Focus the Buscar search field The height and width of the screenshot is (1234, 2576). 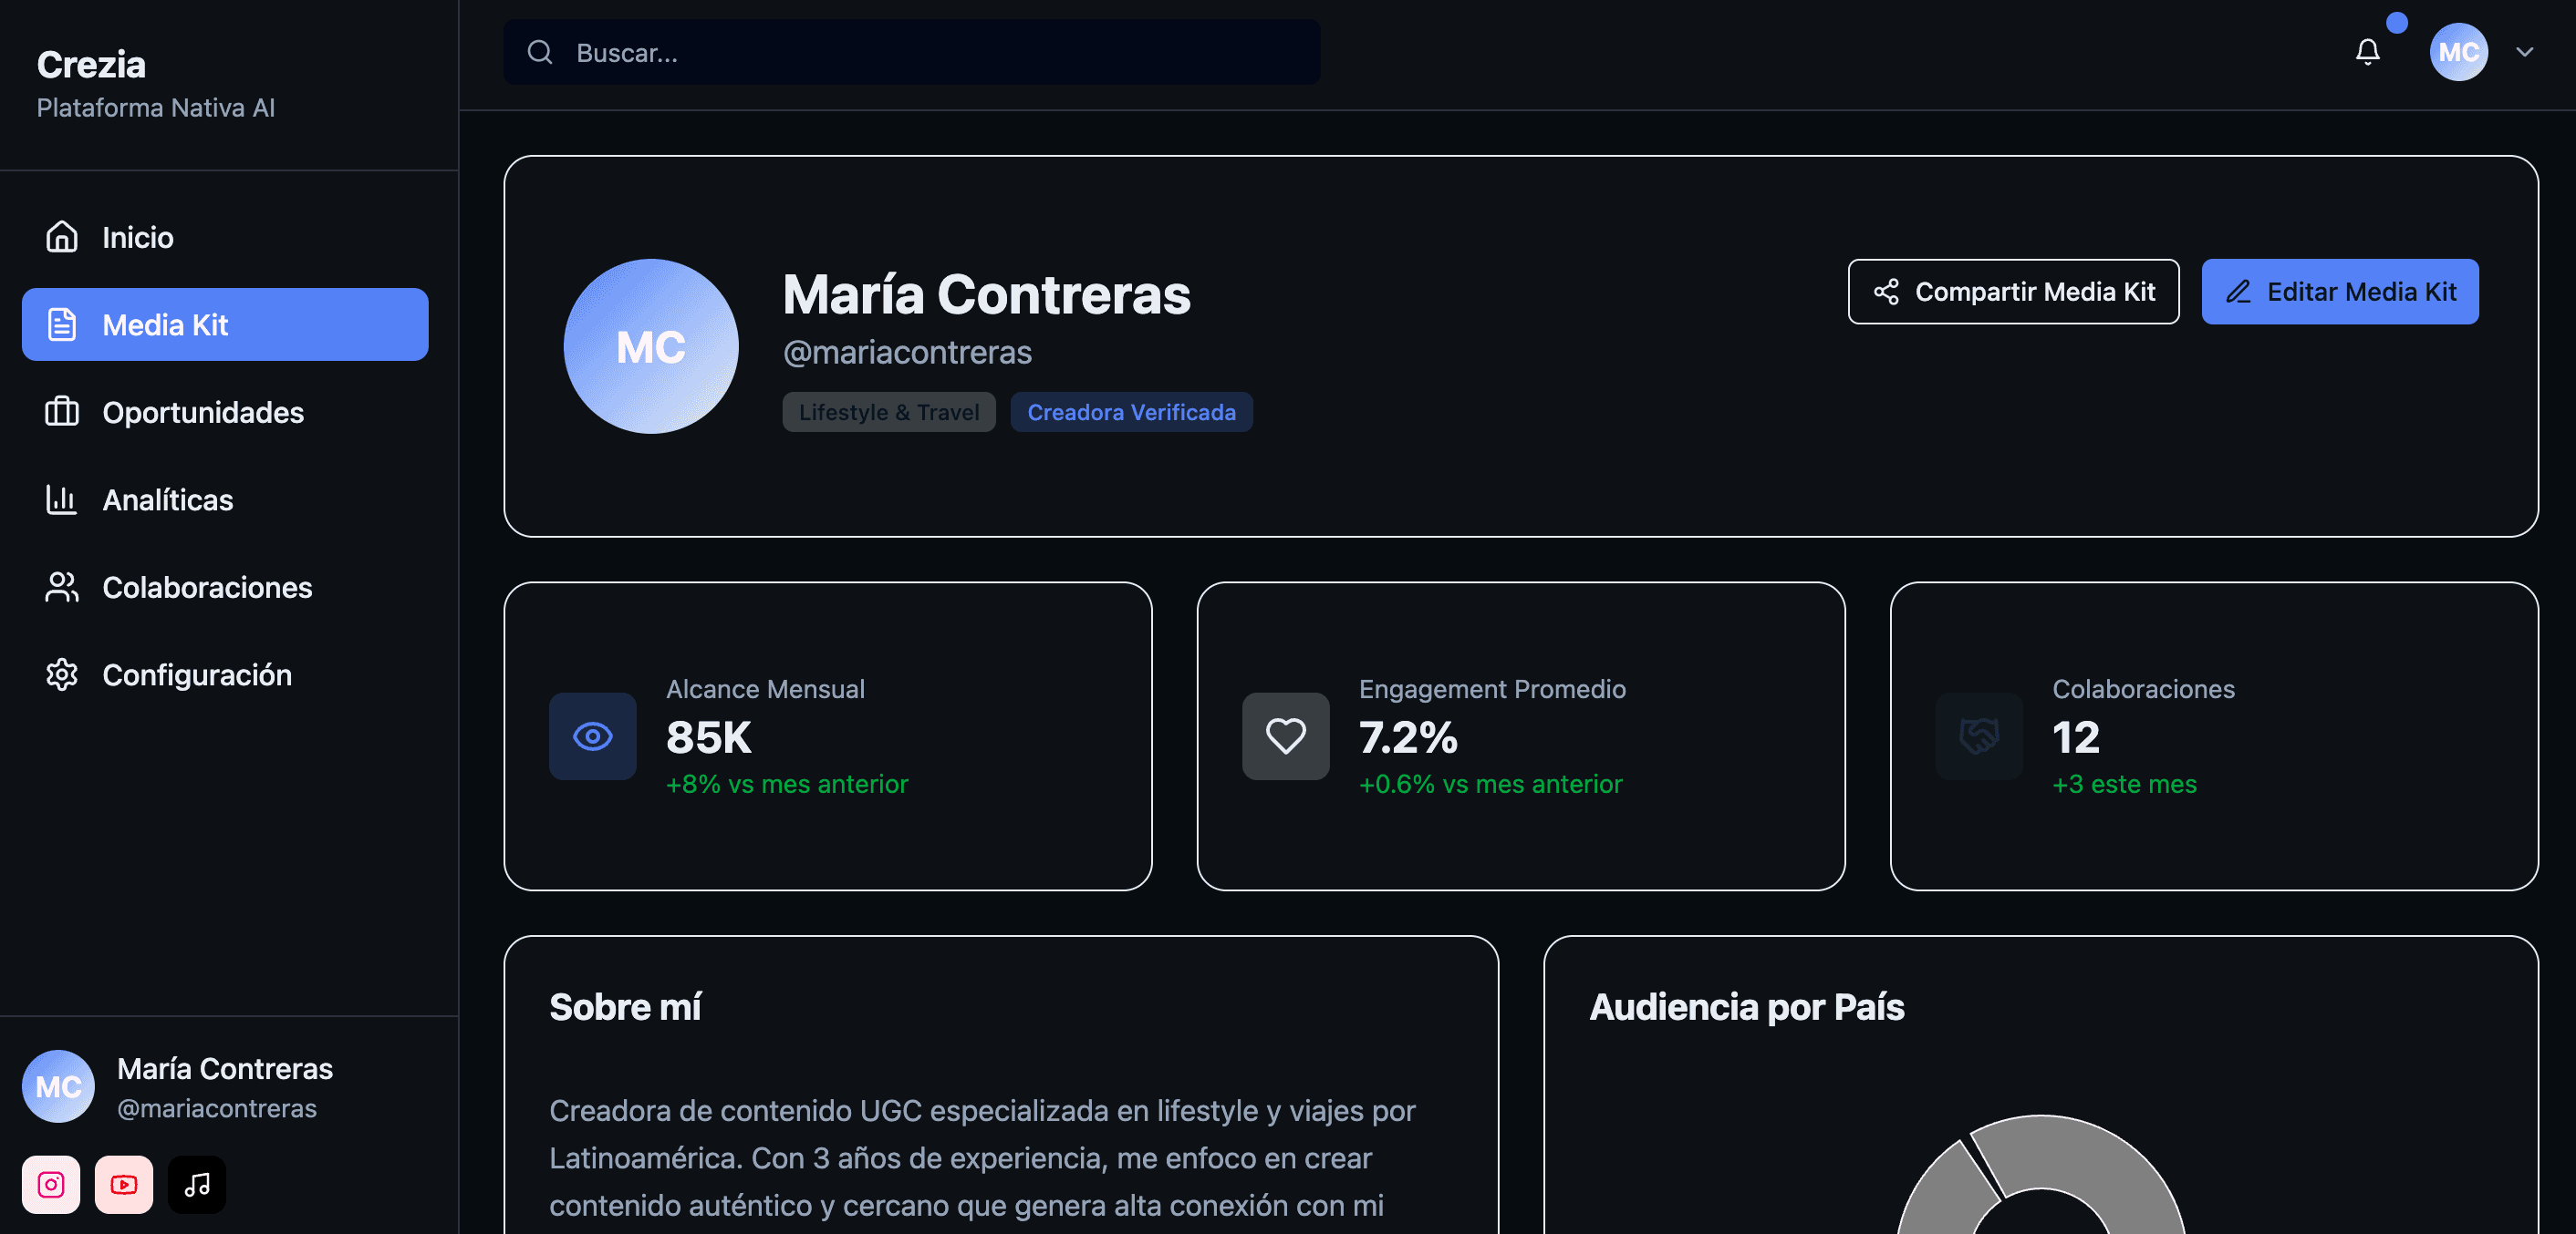coord(940,52)
